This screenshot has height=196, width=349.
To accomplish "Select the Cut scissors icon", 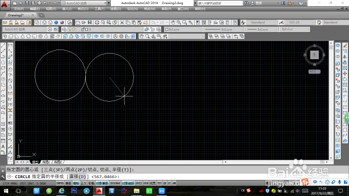I will coord(122,22).
